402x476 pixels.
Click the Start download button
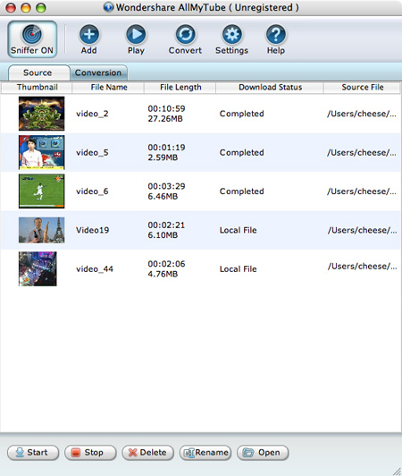pyautogui.click(x=33, y=453)
